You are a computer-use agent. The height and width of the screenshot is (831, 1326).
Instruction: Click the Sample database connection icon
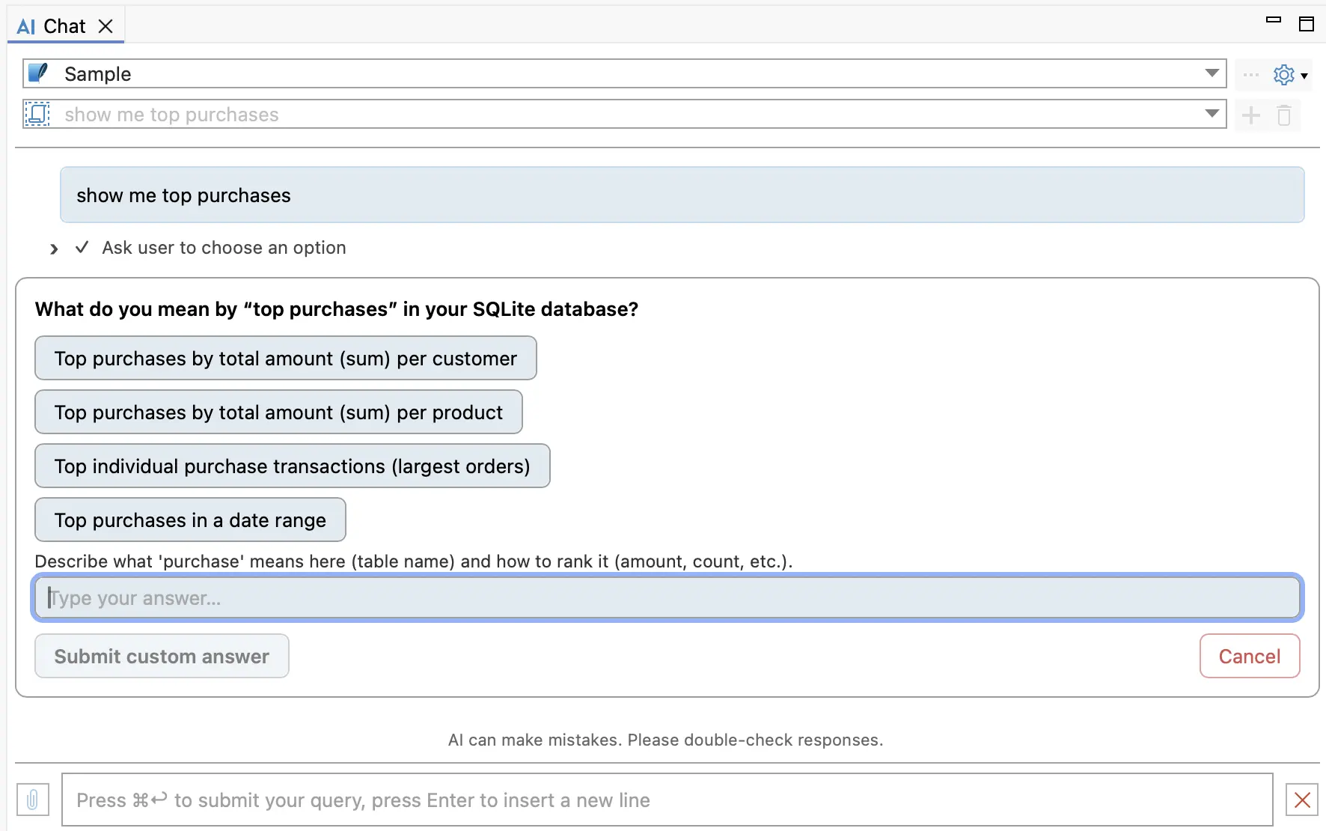(x=37, y=73)
